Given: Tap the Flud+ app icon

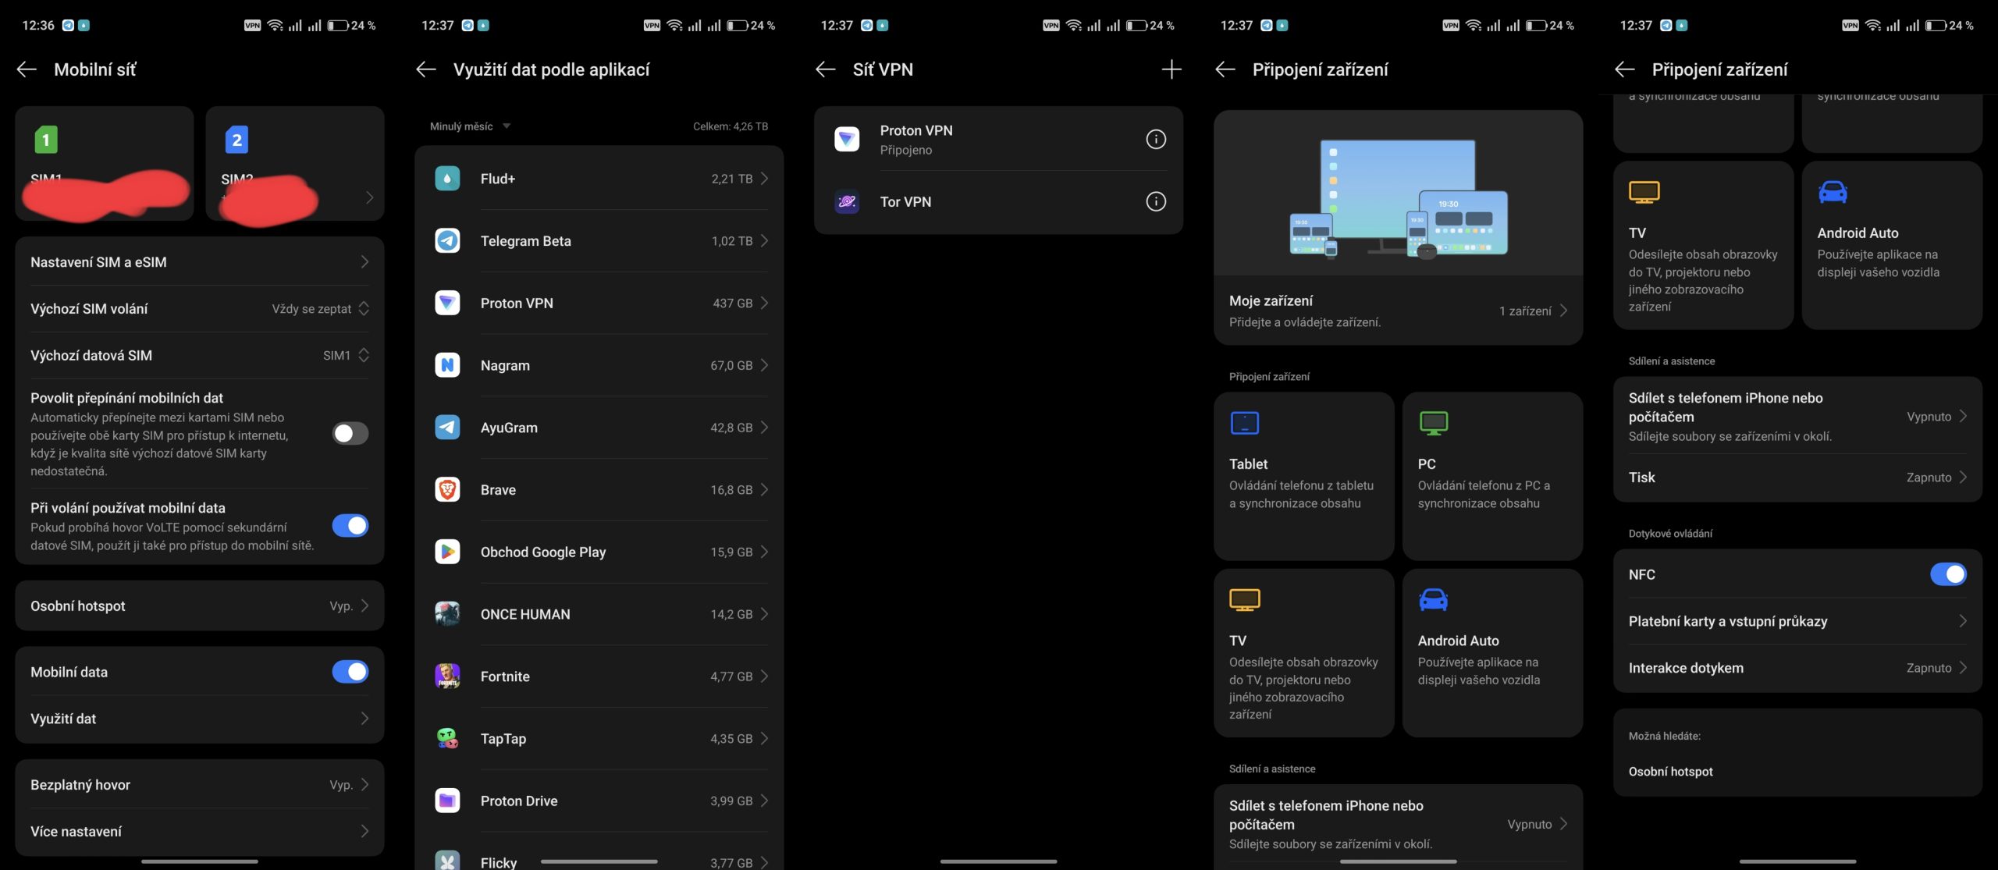Looking at the screenshot, I should [447, 179].
